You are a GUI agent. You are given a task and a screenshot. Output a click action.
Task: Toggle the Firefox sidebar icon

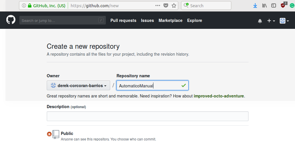pos(274,5)
